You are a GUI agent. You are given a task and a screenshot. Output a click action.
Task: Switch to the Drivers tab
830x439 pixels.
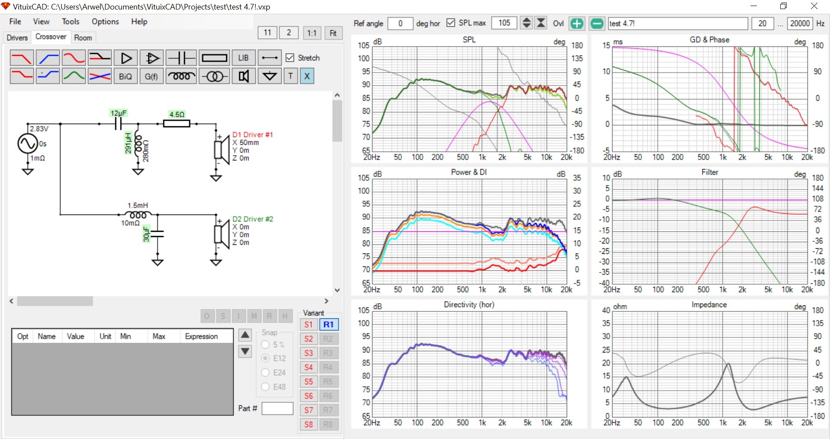tap(17, 38)
